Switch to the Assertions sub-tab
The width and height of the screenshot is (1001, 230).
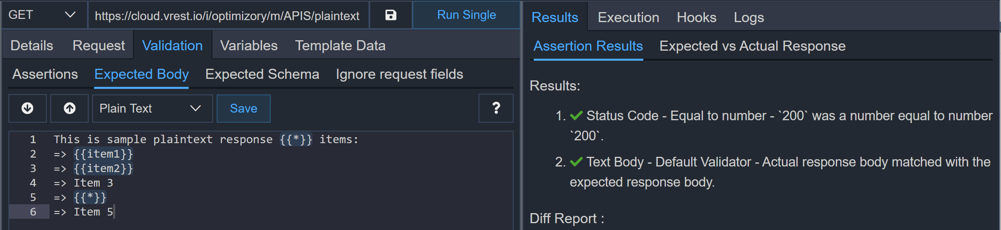45,74
